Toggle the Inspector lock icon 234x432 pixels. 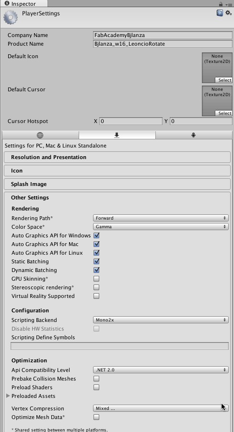221,4
